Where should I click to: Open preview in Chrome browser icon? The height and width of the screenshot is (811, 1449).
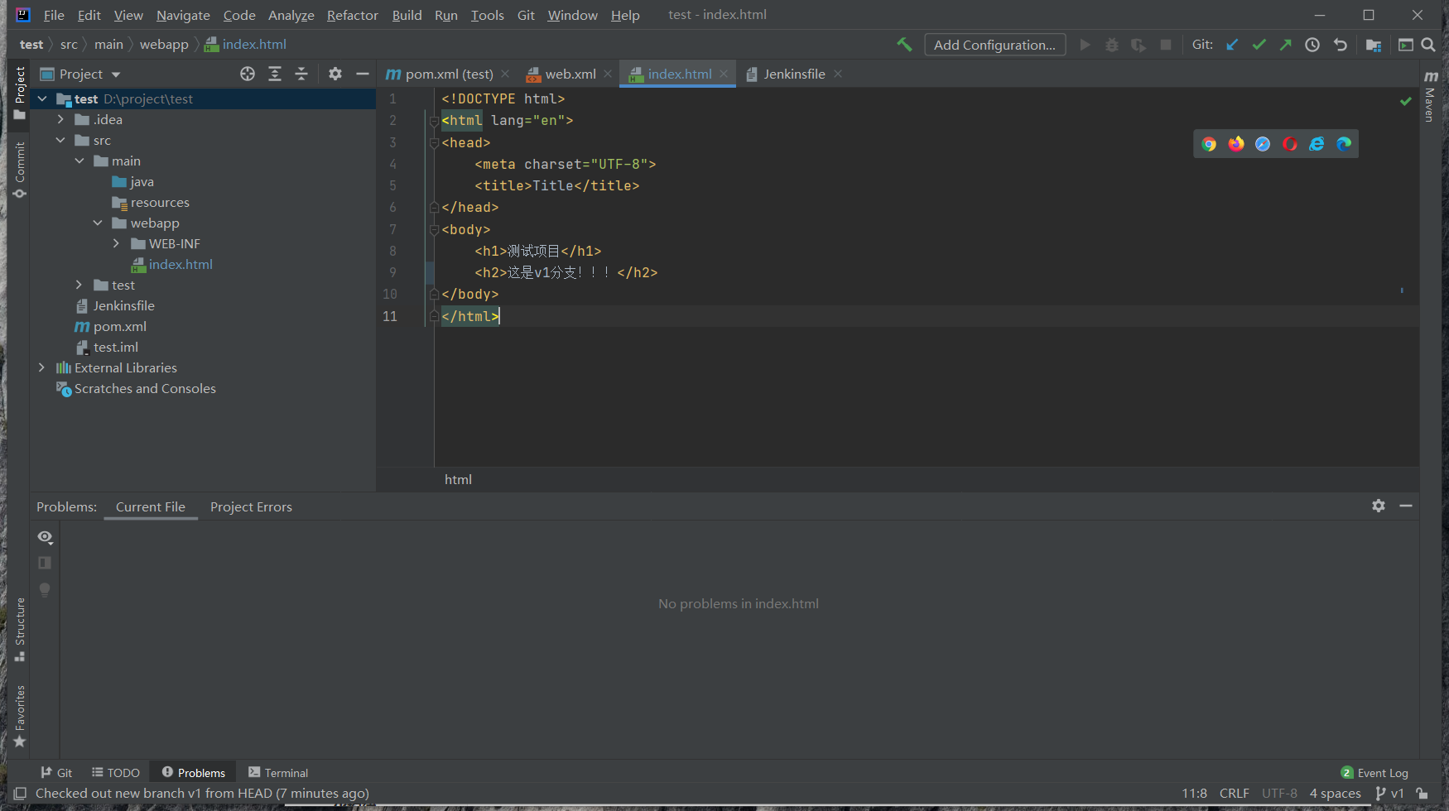coord(1209,144)
